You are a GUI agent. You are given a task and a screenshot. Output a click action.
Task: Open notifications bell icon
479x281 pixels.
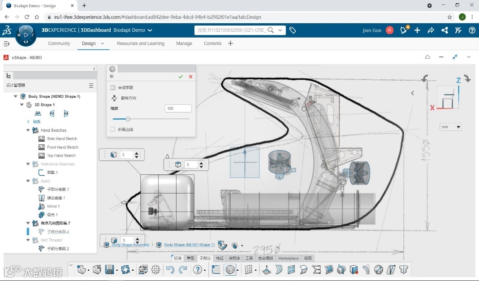[x=404, y=30]
